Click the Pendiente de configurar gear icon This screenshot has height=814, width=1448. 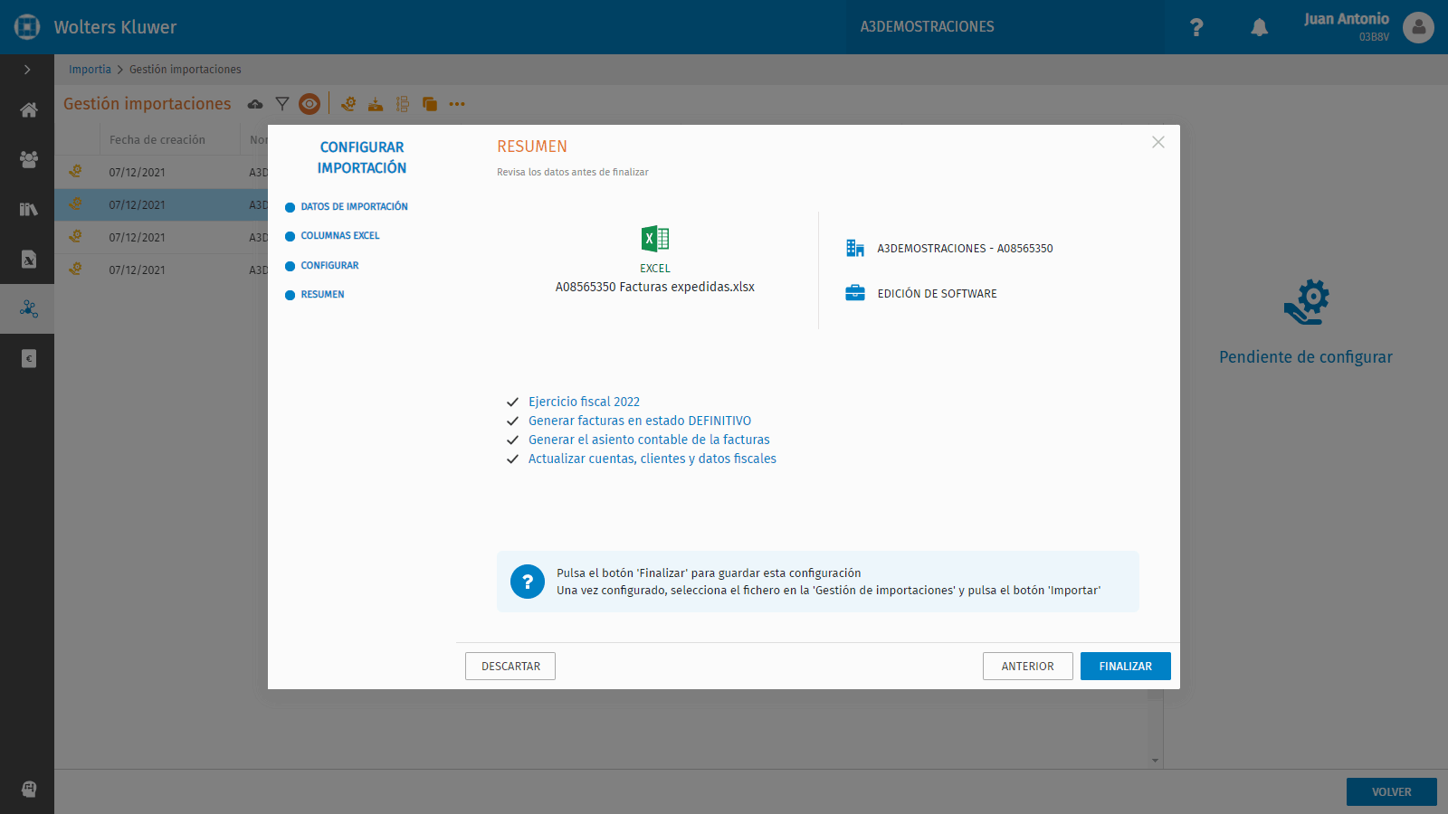tap(1307, 302)
